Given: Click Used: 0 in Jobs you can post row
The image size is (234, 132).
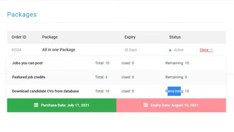Looking at the screenshot, I should pos(128,63).
